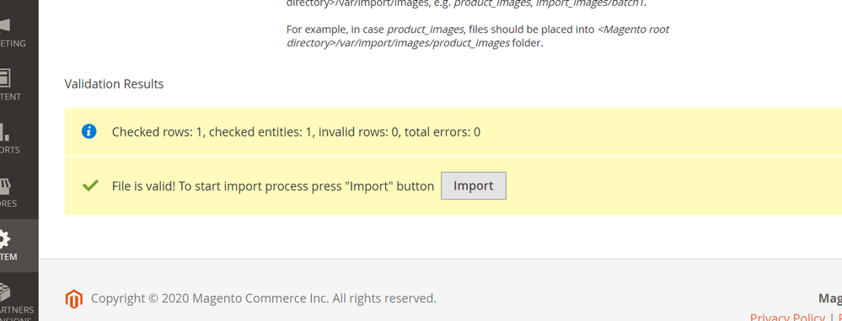
Task: Click the green checkmark icon beside File is valid
Action: 89,185
